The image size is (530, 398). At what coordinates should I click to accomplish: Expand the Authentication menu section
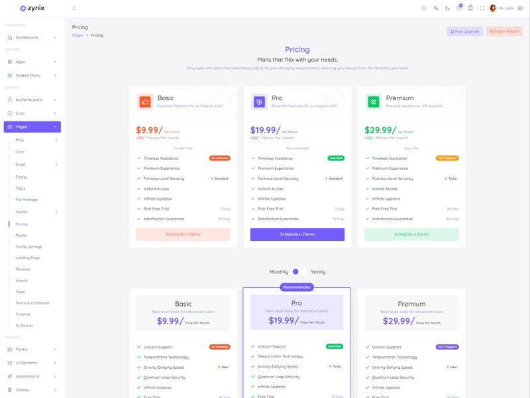tap(32, 100)
